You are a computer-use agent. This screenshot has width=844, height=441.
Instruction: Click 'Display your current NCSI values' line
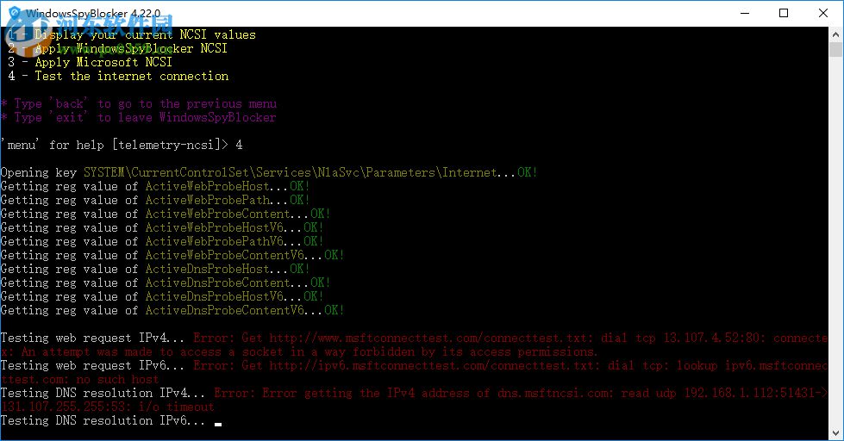click(132, 34)
